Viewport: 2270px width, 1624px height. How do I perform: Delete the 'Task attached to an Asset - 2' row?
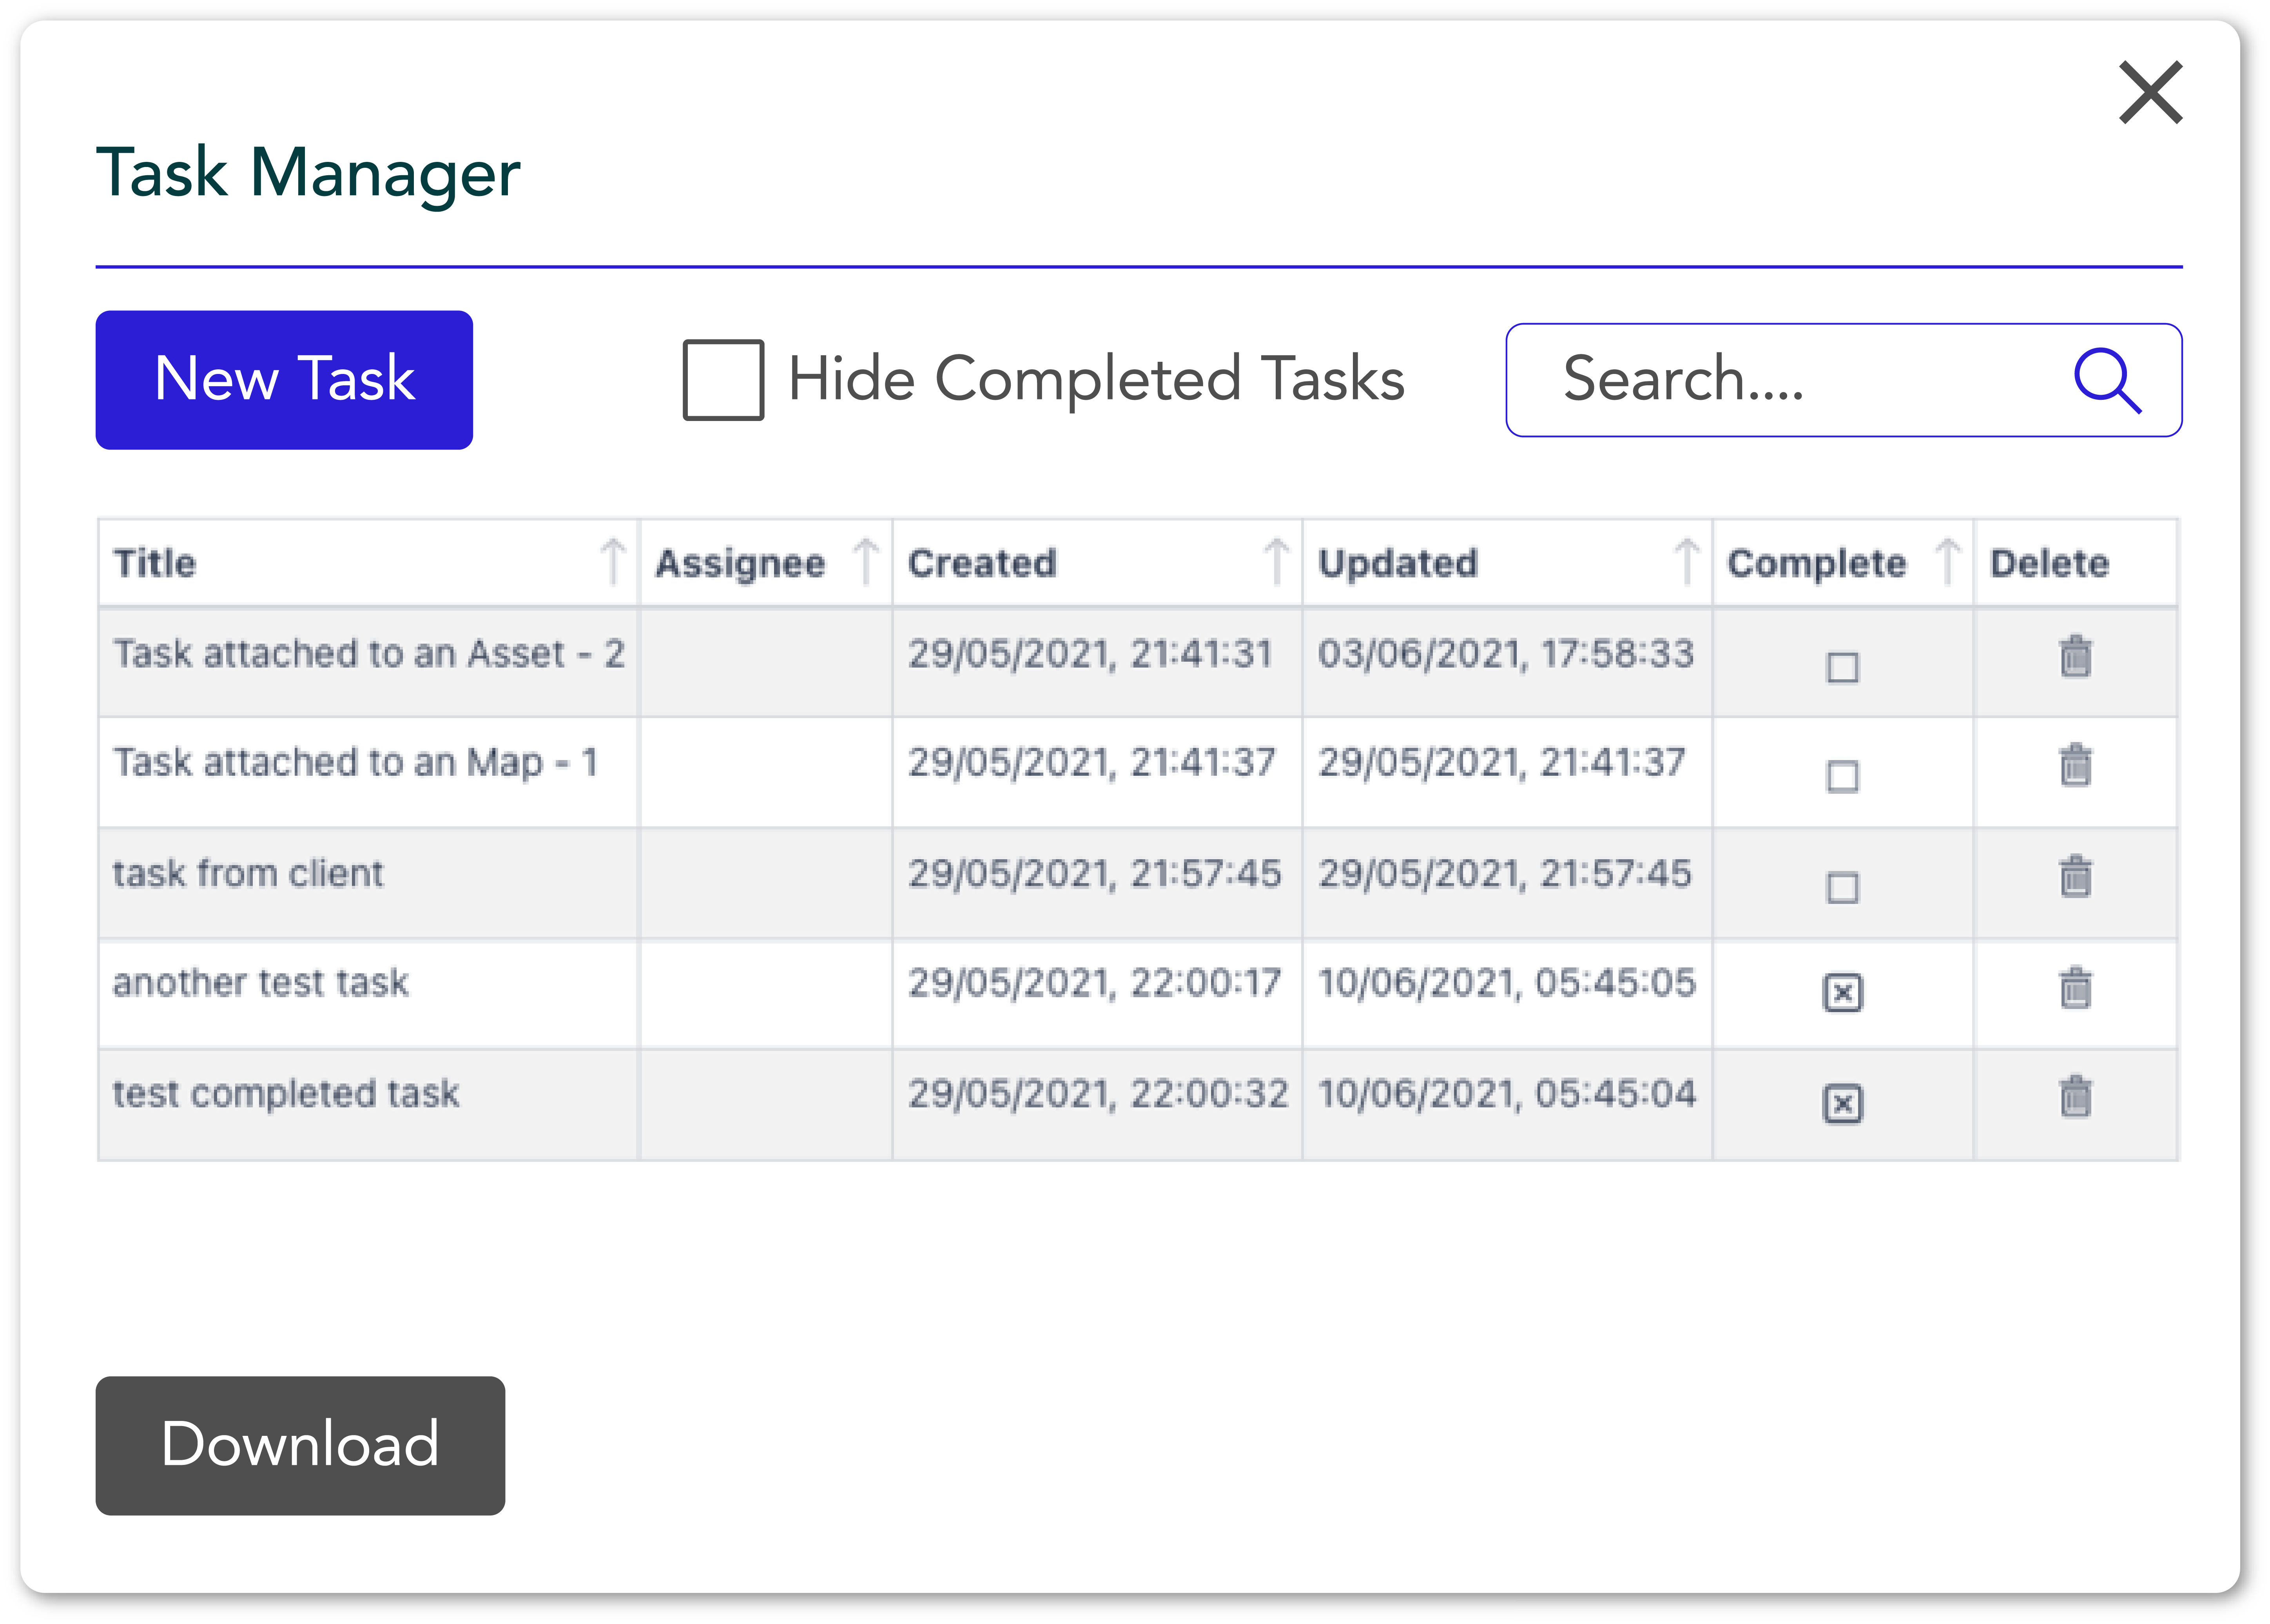pyautogui.click(x=2075, y=657)
